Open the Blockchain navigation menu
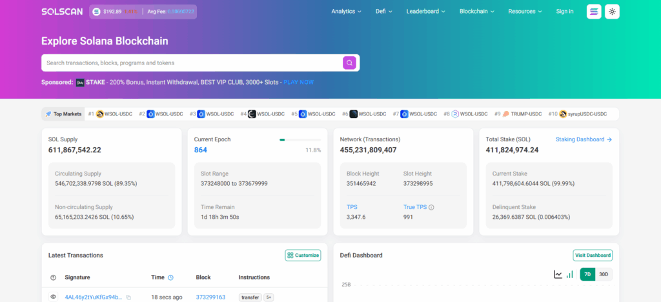This screenshot has height=302, width=661. point(477,12)
